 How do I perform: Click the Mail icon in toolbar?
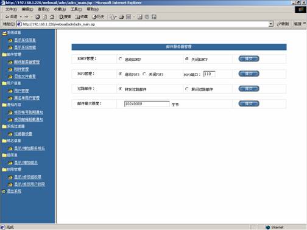112,17
